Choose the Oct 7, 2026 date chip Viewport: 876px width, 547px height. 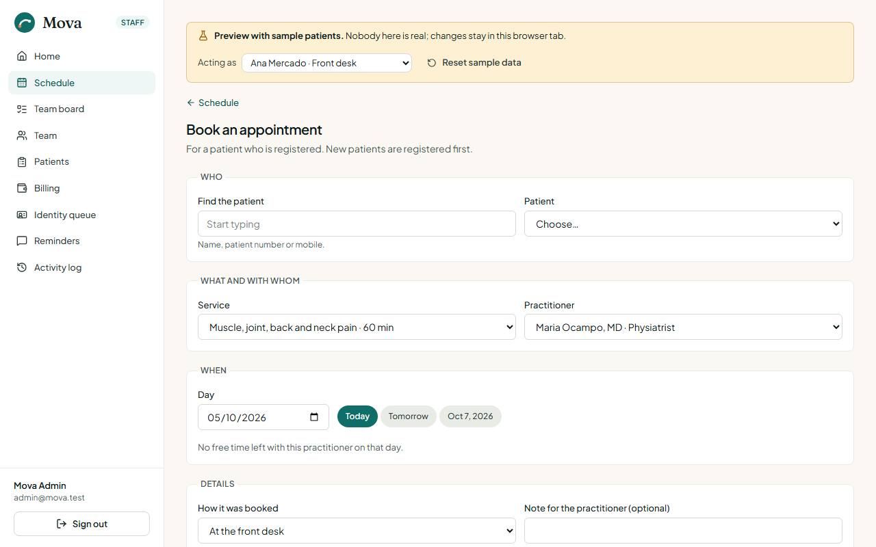pyautogui.click(x=470, y=416)
